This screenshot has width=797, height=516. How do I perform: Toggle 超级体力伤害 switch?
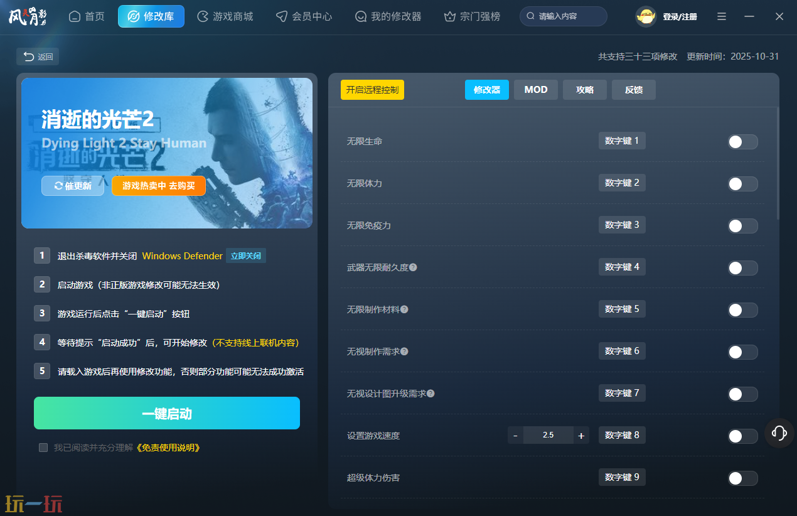click(x=743, y=478)
